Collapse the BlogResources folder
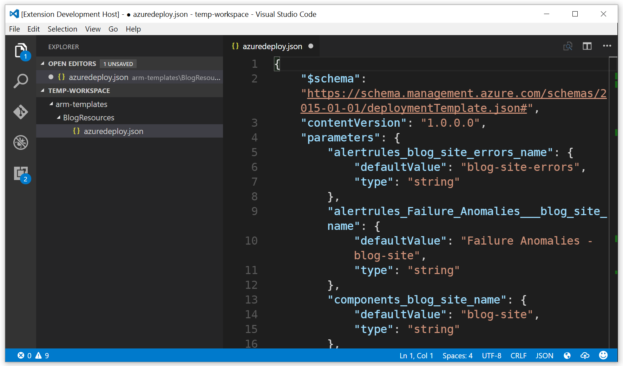623x366 pixels. pos(59,118)
